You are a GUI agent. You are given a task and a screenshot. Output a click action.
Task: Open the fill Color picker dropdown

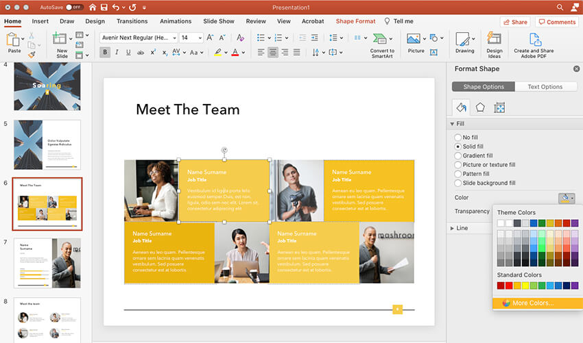point(567,198)
